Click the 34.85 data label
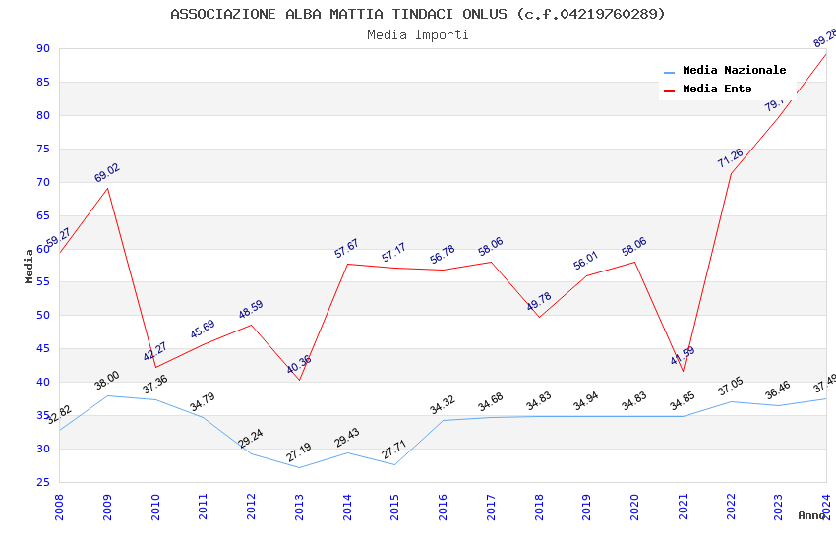Viewport: 836px width, 541px height. tap(683, 401)
